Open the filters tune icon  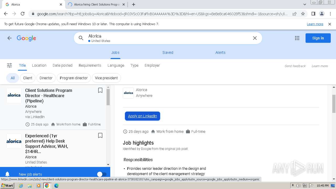point(9,65)
